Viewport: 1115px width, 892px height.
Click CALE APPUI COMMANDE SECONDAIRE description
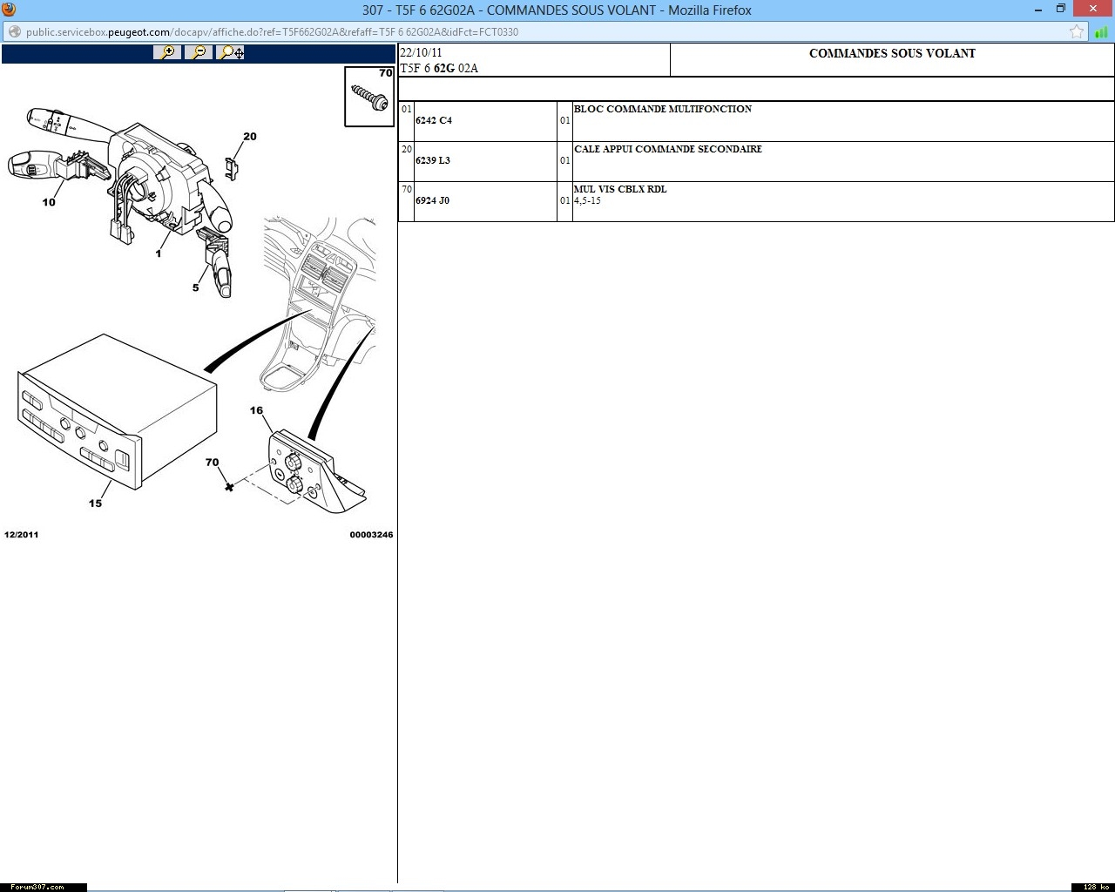[x=667, y=149]
